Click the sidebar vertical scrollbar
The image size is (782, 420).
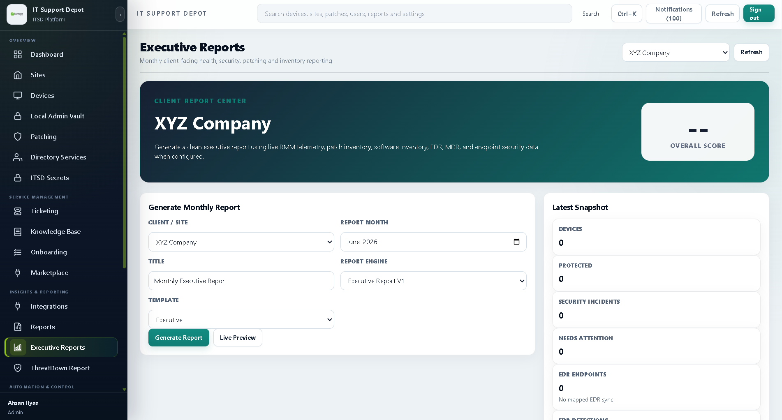(x=124, y=153)
